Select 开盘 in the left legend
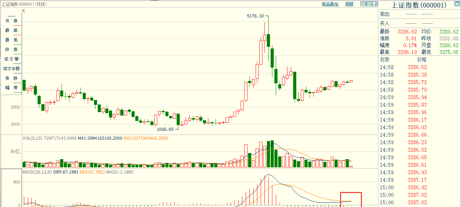Image resolution: width=461 pixels, height=207 pixels. point(11,21)
